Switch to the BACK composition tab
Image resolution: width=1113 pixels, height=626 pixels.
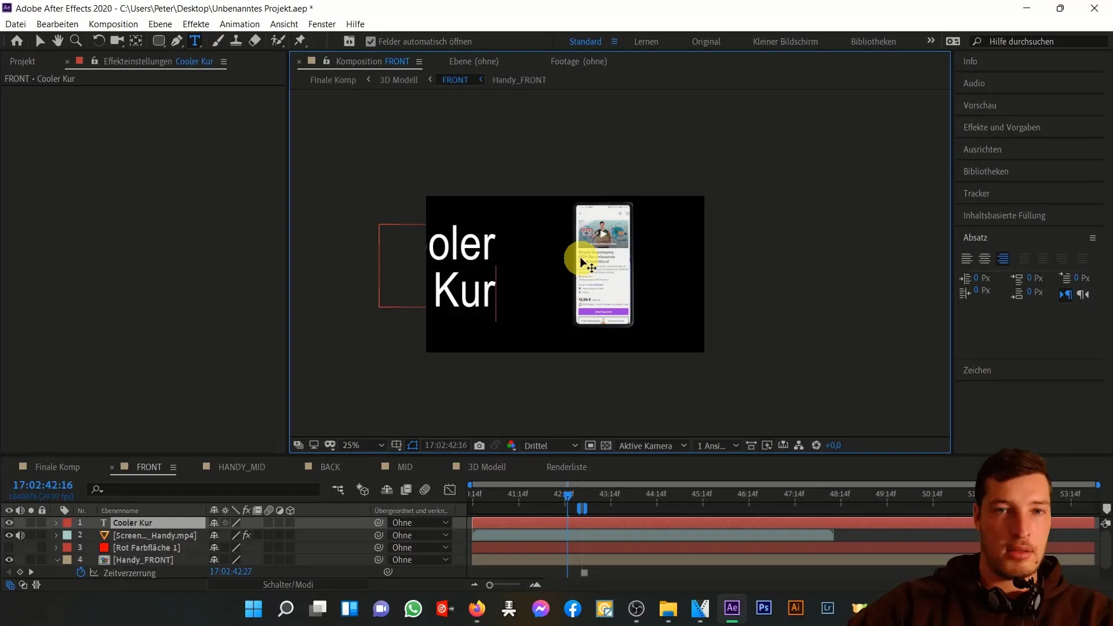point(330,467)
